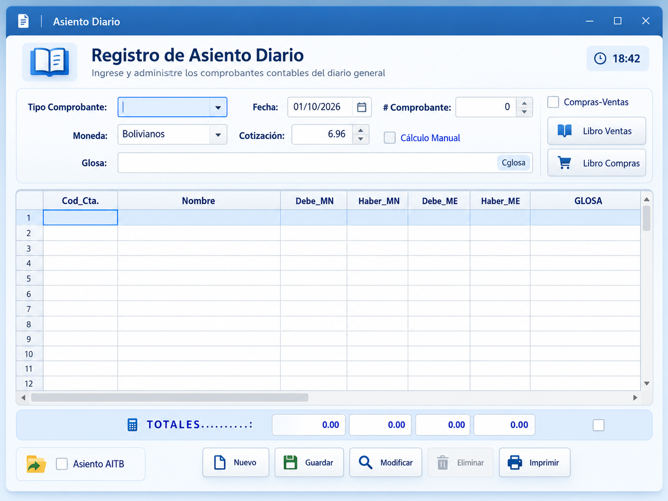
Task: Select the Cod_Cta. column header
Action: coord(80,201)
